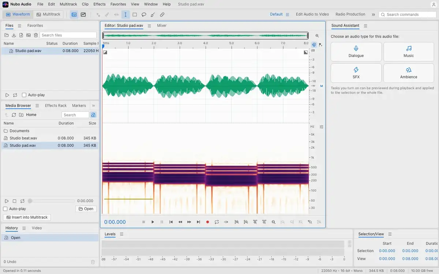Open the Media Browser panel menu
The image size is (439, 274).
click(x=37, y=106)
